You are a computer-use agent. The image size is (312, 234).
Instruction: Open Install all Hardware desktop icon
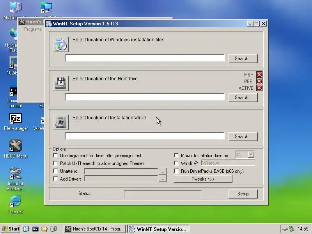pos(16,179)
